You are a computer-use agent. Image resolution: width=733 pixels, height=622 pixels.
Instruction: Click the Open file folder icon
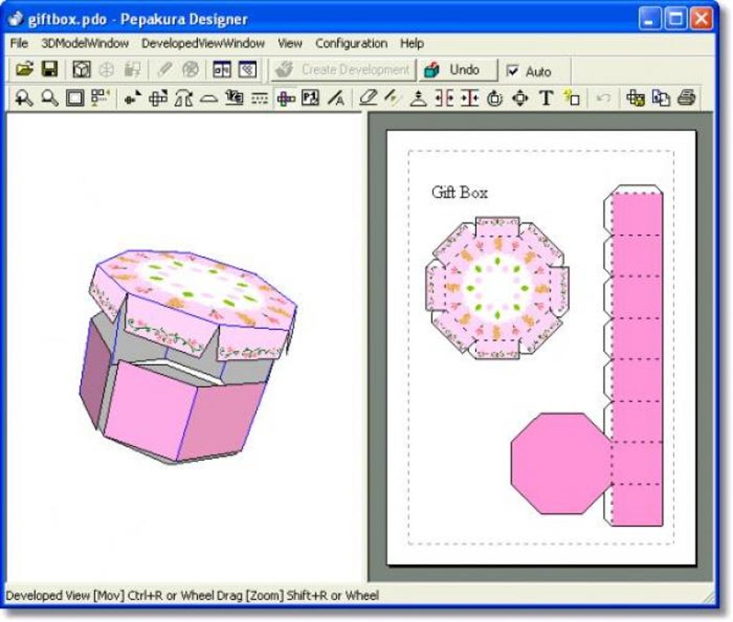tap(24, 69)
